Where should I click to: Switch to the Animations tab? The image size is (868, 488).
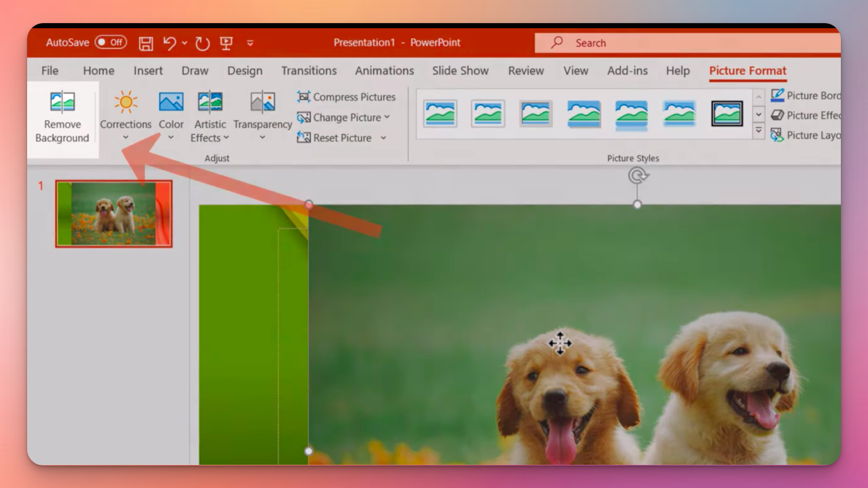pyautogui.click(x=384, y=71)
